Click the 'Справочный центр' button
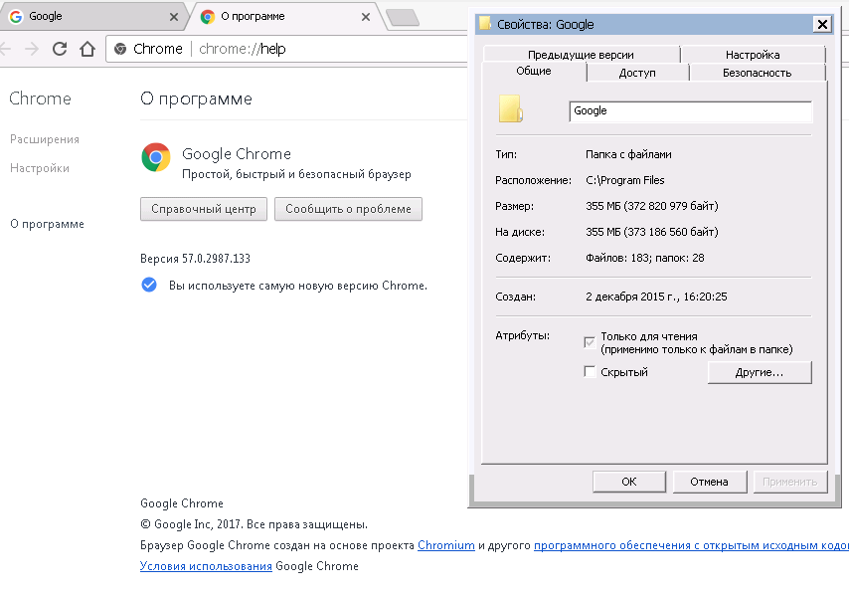The width and height of the screenshot is (849, 596). pyautogui.click(x=204, y=209)
